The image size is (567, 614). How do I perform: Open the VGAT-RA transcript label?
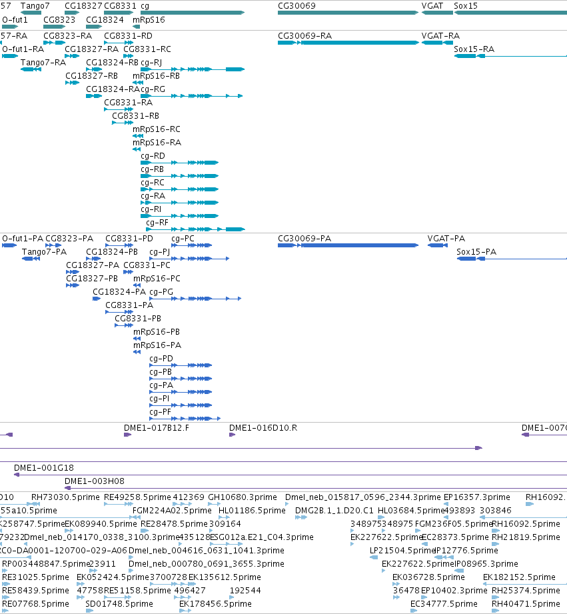coord(440,35)
